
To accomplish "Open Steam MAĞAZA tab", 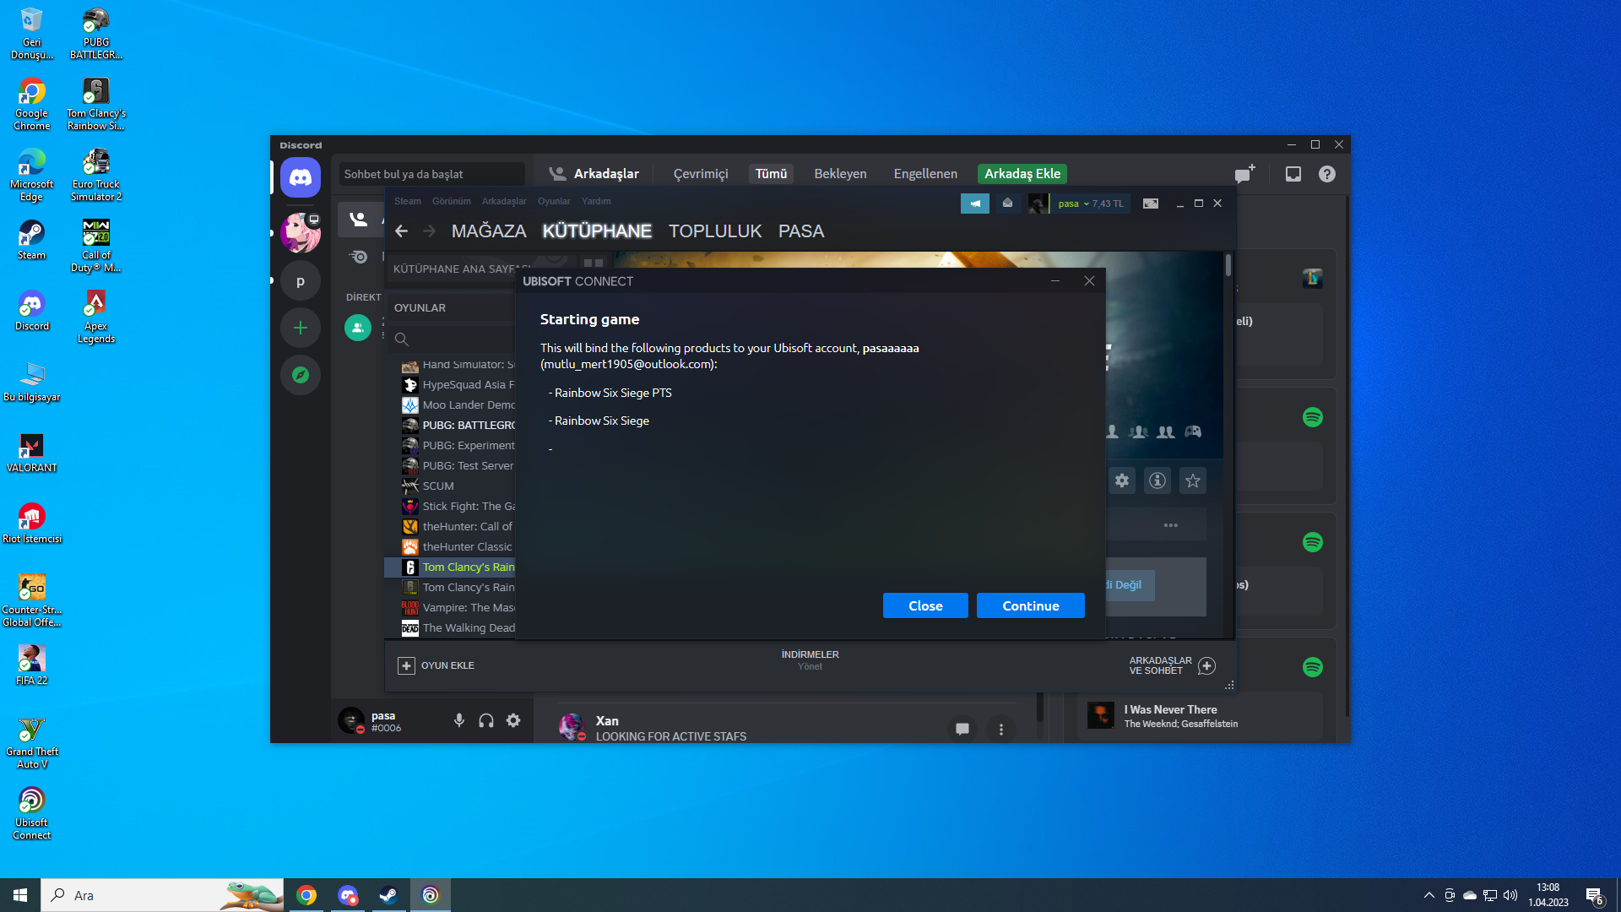I will [x=489, y=231].
